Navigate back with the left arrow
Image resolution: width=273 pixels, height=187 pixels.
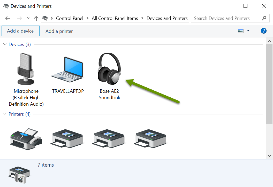coord(7,18)
